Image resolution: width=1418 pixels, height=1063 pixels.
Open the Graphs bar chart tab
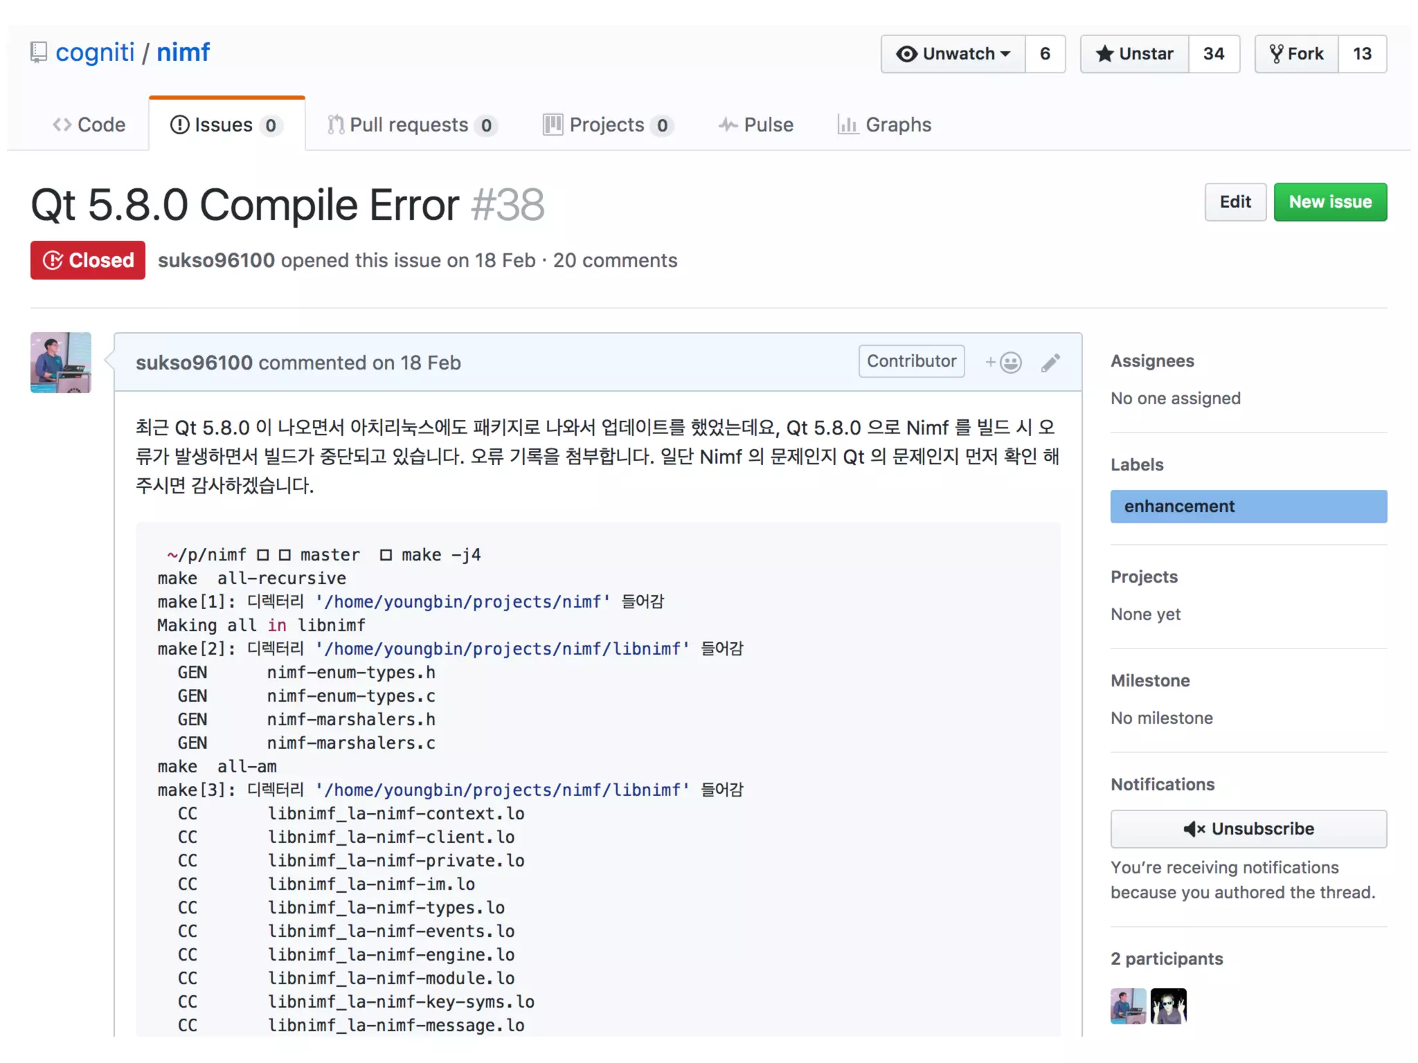click(x=884, y=125)
